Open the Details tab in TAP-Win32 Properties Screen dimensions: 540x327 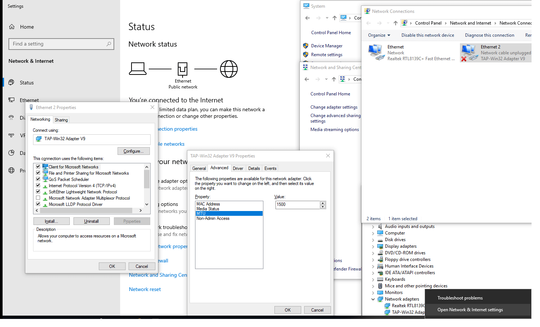point(254,168)
